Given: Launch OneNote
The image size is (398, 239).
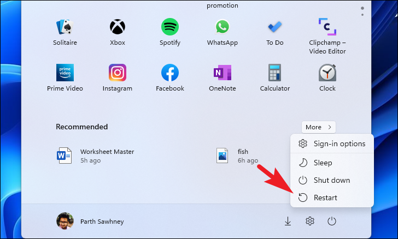Looking at the screenshot, I should click(223, 78).
